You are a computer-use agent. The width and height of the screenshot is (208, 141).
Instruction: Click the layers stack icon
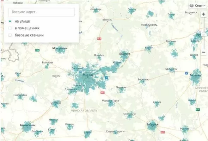[x=191, y=6]
